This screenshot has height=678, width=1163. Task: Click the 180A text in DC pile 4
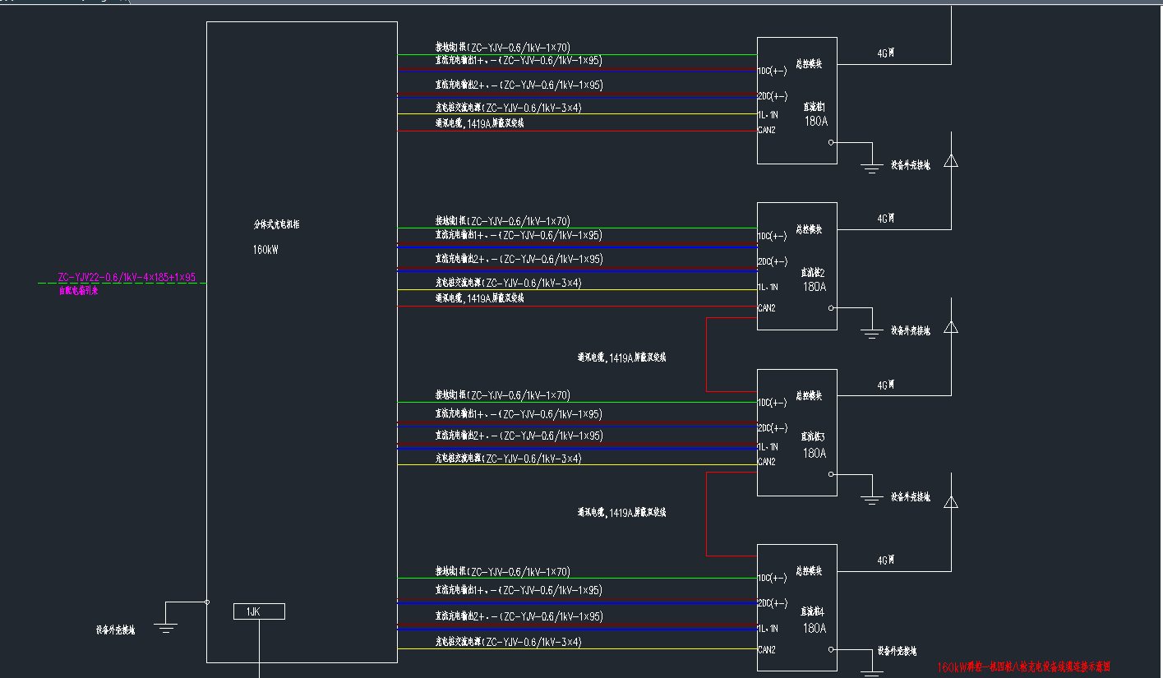[815, 629]
